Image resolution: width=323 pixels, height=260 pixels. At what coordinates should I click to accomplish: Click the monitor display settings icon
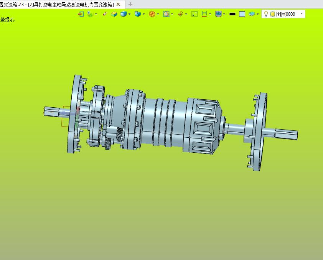pos(218,14)
